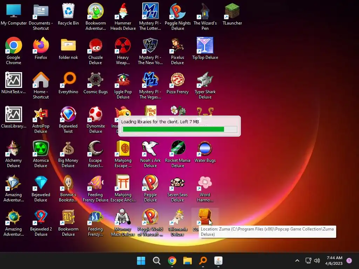Select the Noah's Ark Deluxe dove icon
Viewport: 359px width, 269px height.
tap(150, 148)
